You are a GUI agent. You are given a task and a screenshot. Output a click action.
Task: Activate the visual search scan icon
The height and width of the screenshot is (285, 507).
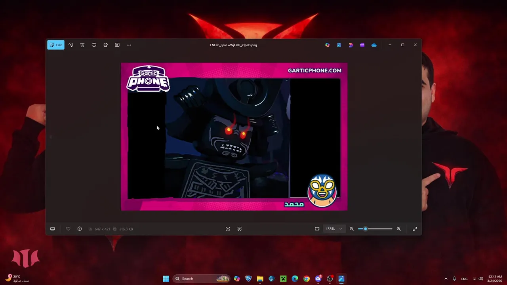(x=228, y=229)
